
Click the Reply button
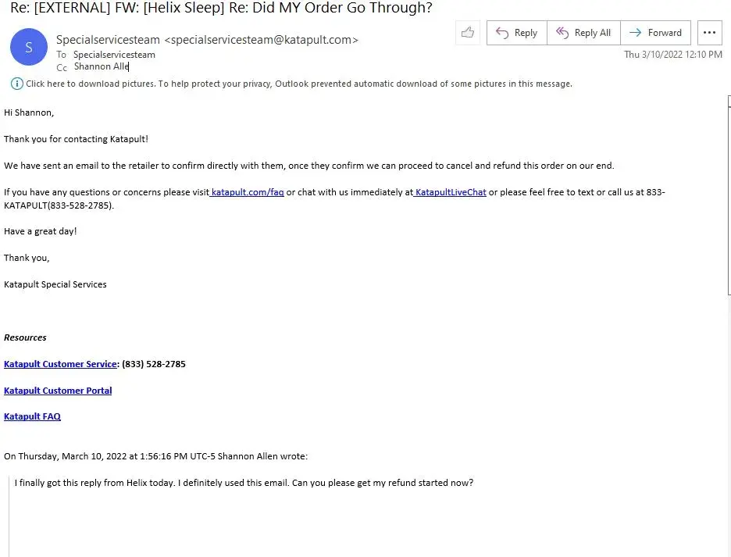[x=516, y=33]
